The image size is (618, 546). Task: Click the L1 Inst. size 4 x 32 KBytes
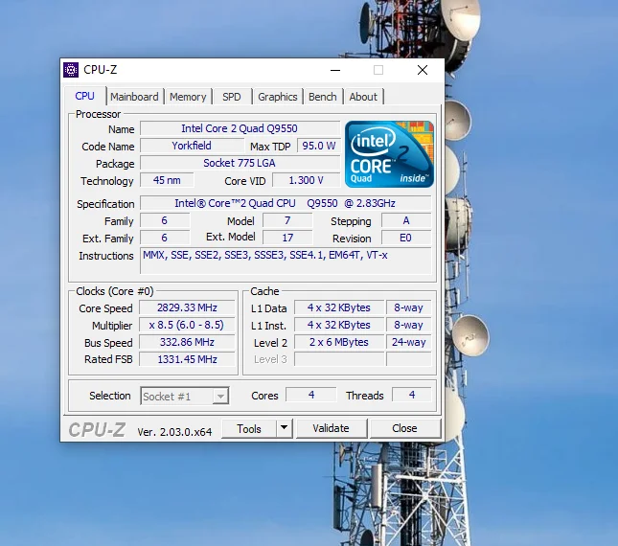click(x=339, y=325)
